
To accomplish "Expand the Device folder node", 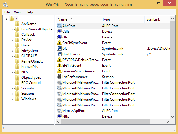I will [12, 40].
